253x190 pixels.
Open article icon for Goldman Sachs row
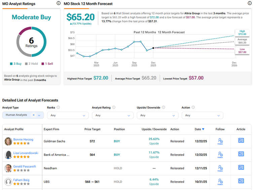click(241, 140)
